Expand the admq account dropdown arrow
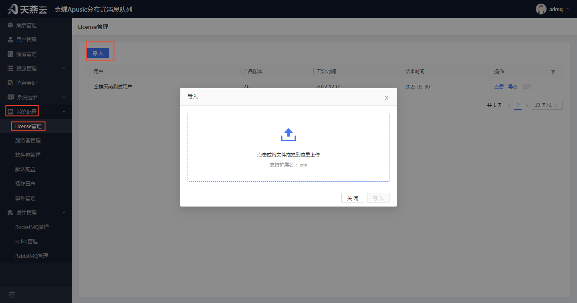 568,9
